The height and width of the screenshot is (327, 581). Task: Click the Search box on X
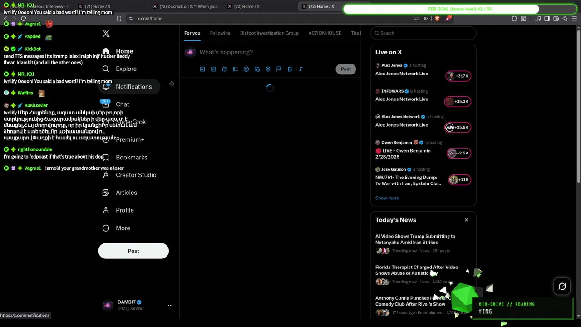(x=423, y=33)
